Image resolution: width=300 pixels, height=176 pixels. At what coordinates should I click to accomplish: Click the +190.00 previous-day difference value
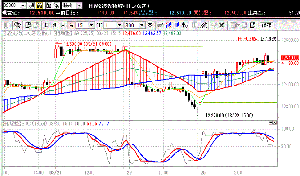pos(106,13)
